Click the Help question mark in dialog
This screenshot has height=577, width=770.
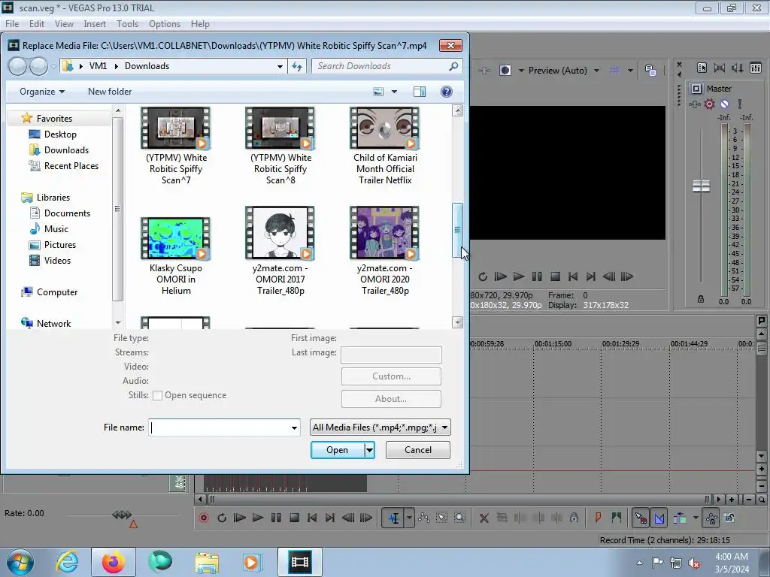[447, 92]
